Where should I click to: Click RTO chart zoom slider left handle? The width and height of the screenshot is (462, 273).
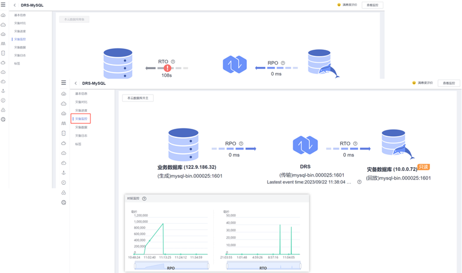(227, 266)
